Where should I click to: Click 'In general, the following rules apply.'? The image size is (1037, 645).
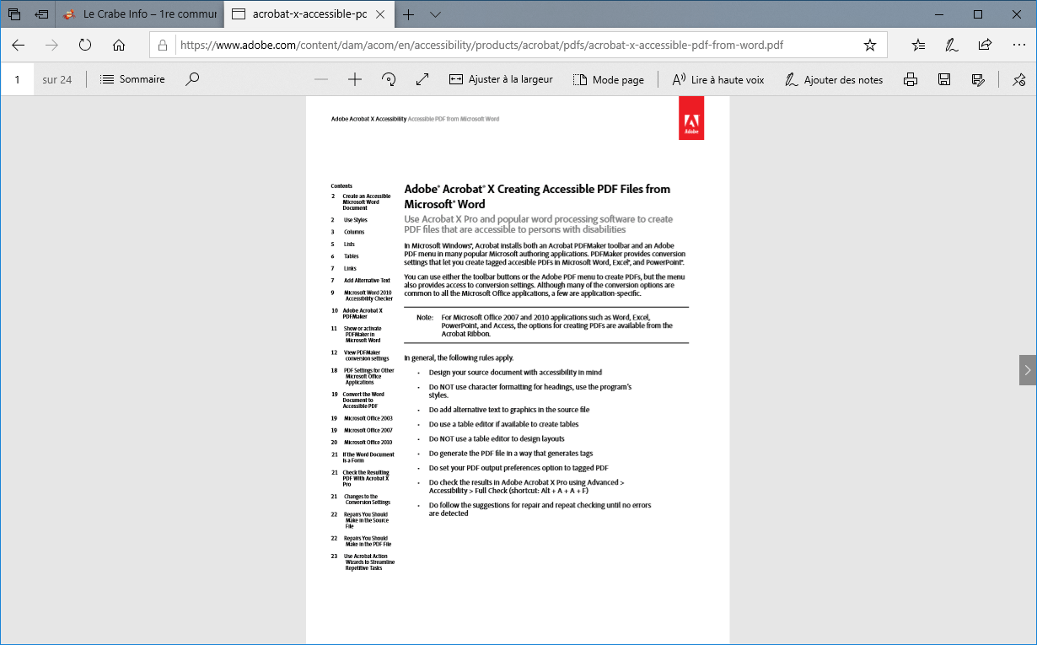click(x=459, y=357)
